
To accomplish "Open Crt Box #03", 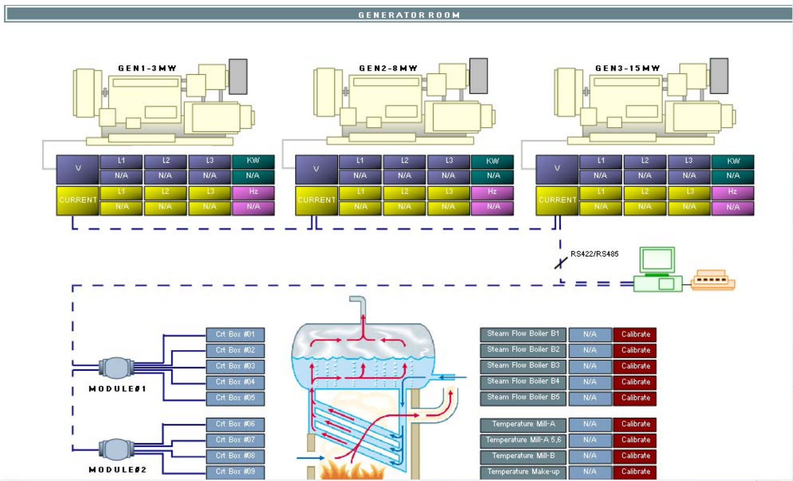I will 235,366.
